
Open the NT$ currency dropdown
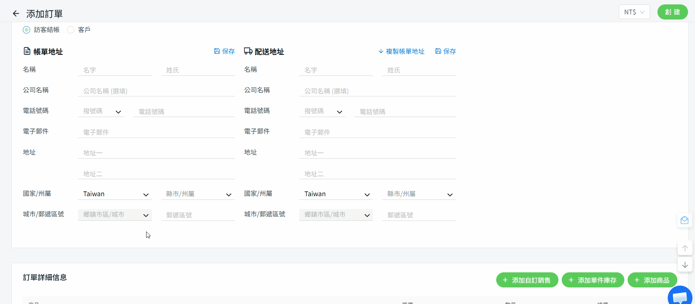[634, 12]
